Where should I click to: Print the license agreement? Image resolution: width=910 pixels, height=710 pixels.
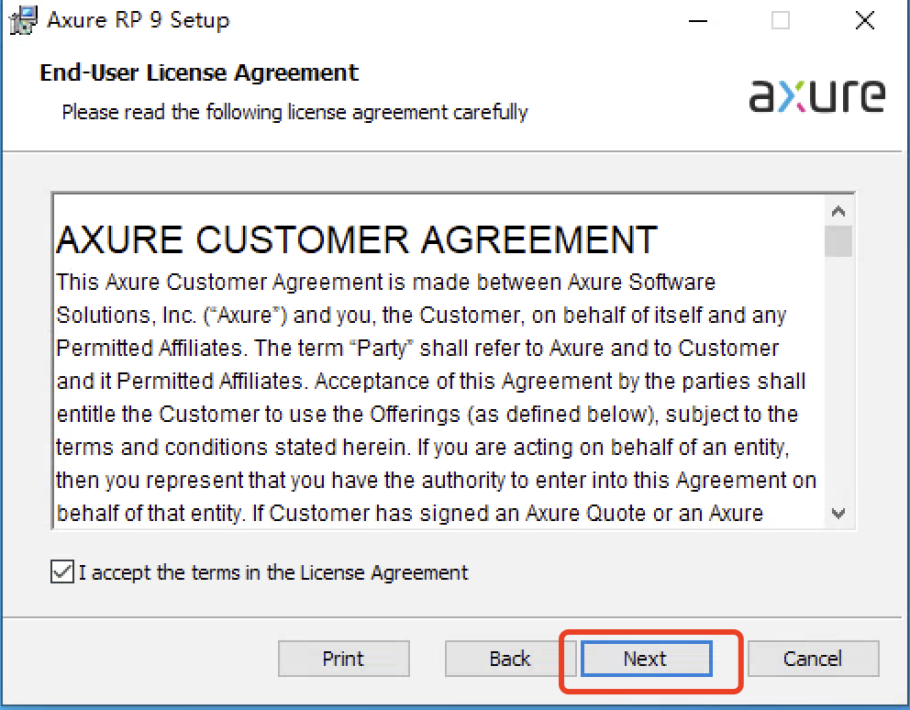click(x=343, y=659)
